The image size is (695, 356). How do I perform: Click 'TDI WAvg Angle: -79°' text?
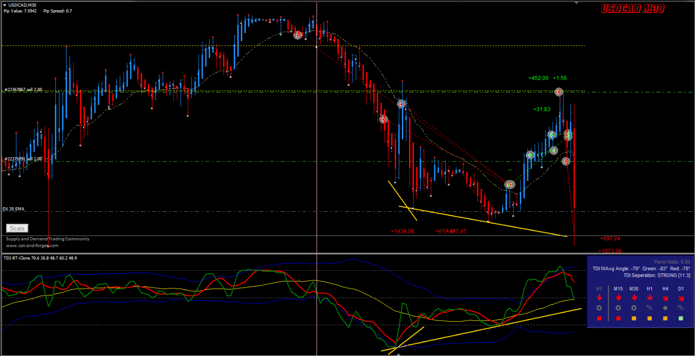coord(616,269)
